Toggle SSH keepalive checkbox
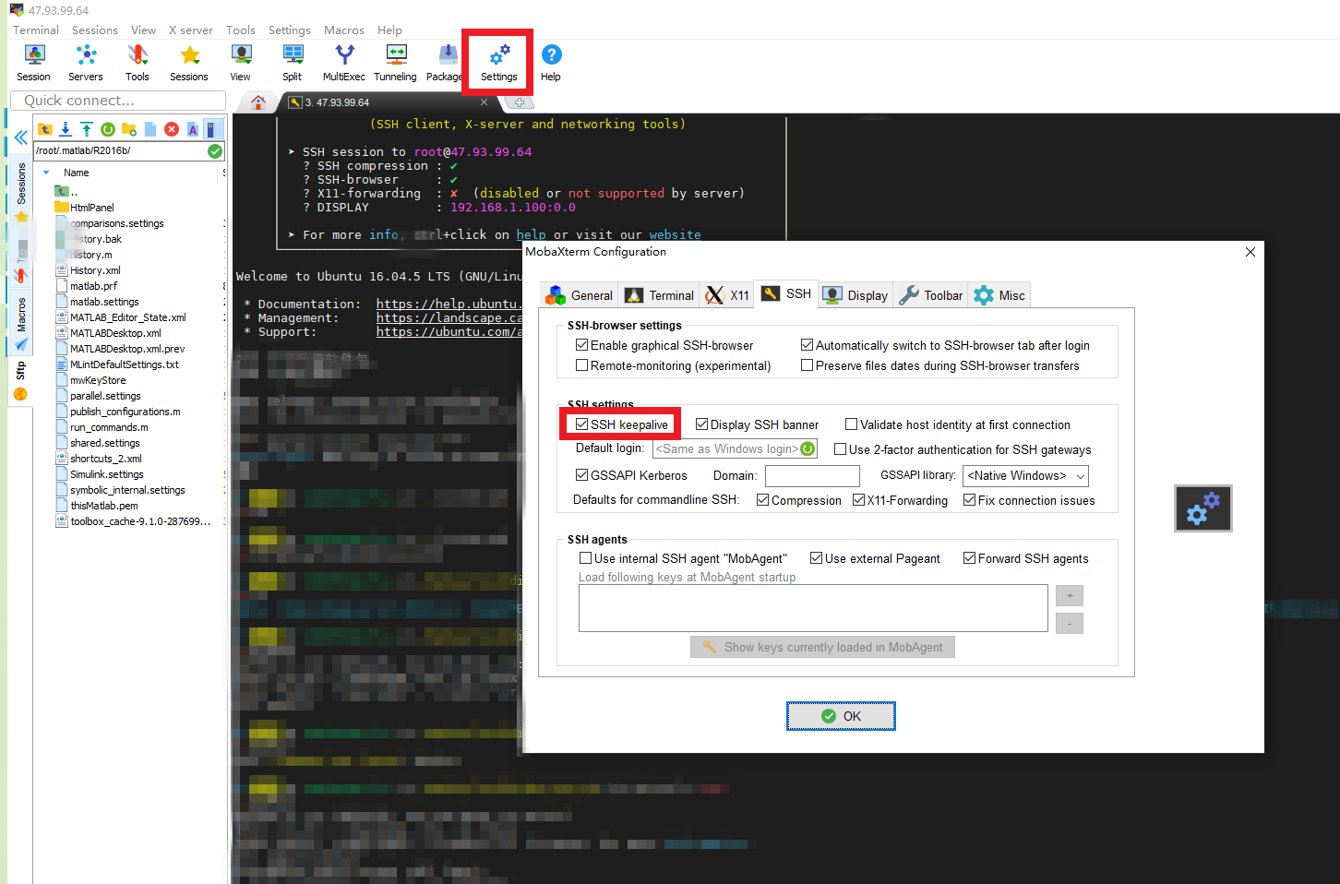Viewport: 1340px width, 884px height. coord(582,424)
